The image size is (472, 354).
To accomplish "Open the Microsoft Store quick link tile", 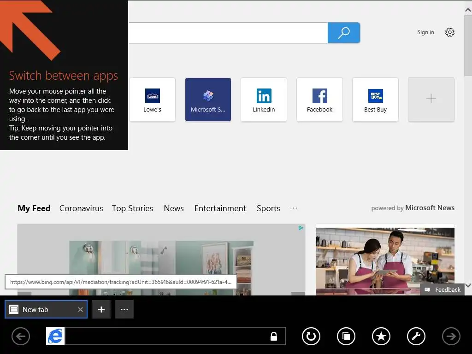I will (x=208, y=100).
